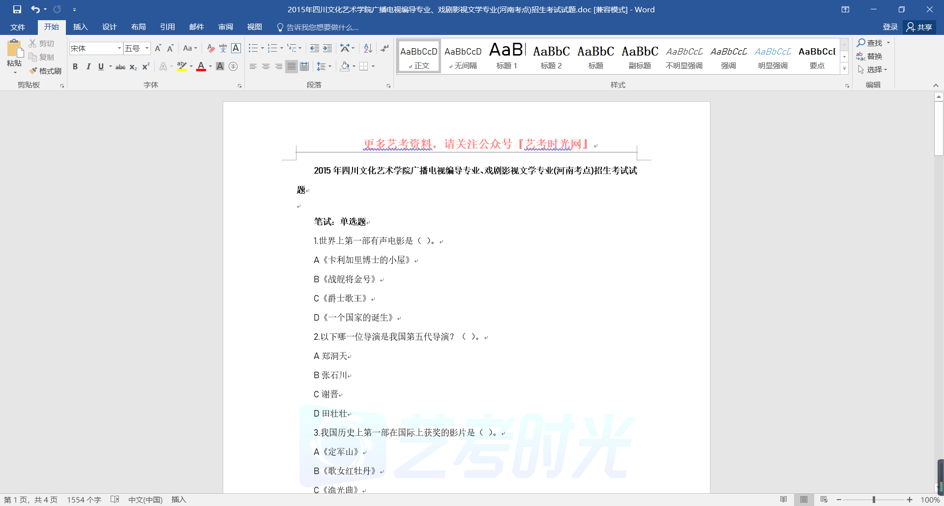Apply the 标题 1 heading style
The width and height of the screenshot is (944, 506).
(507, 56)
